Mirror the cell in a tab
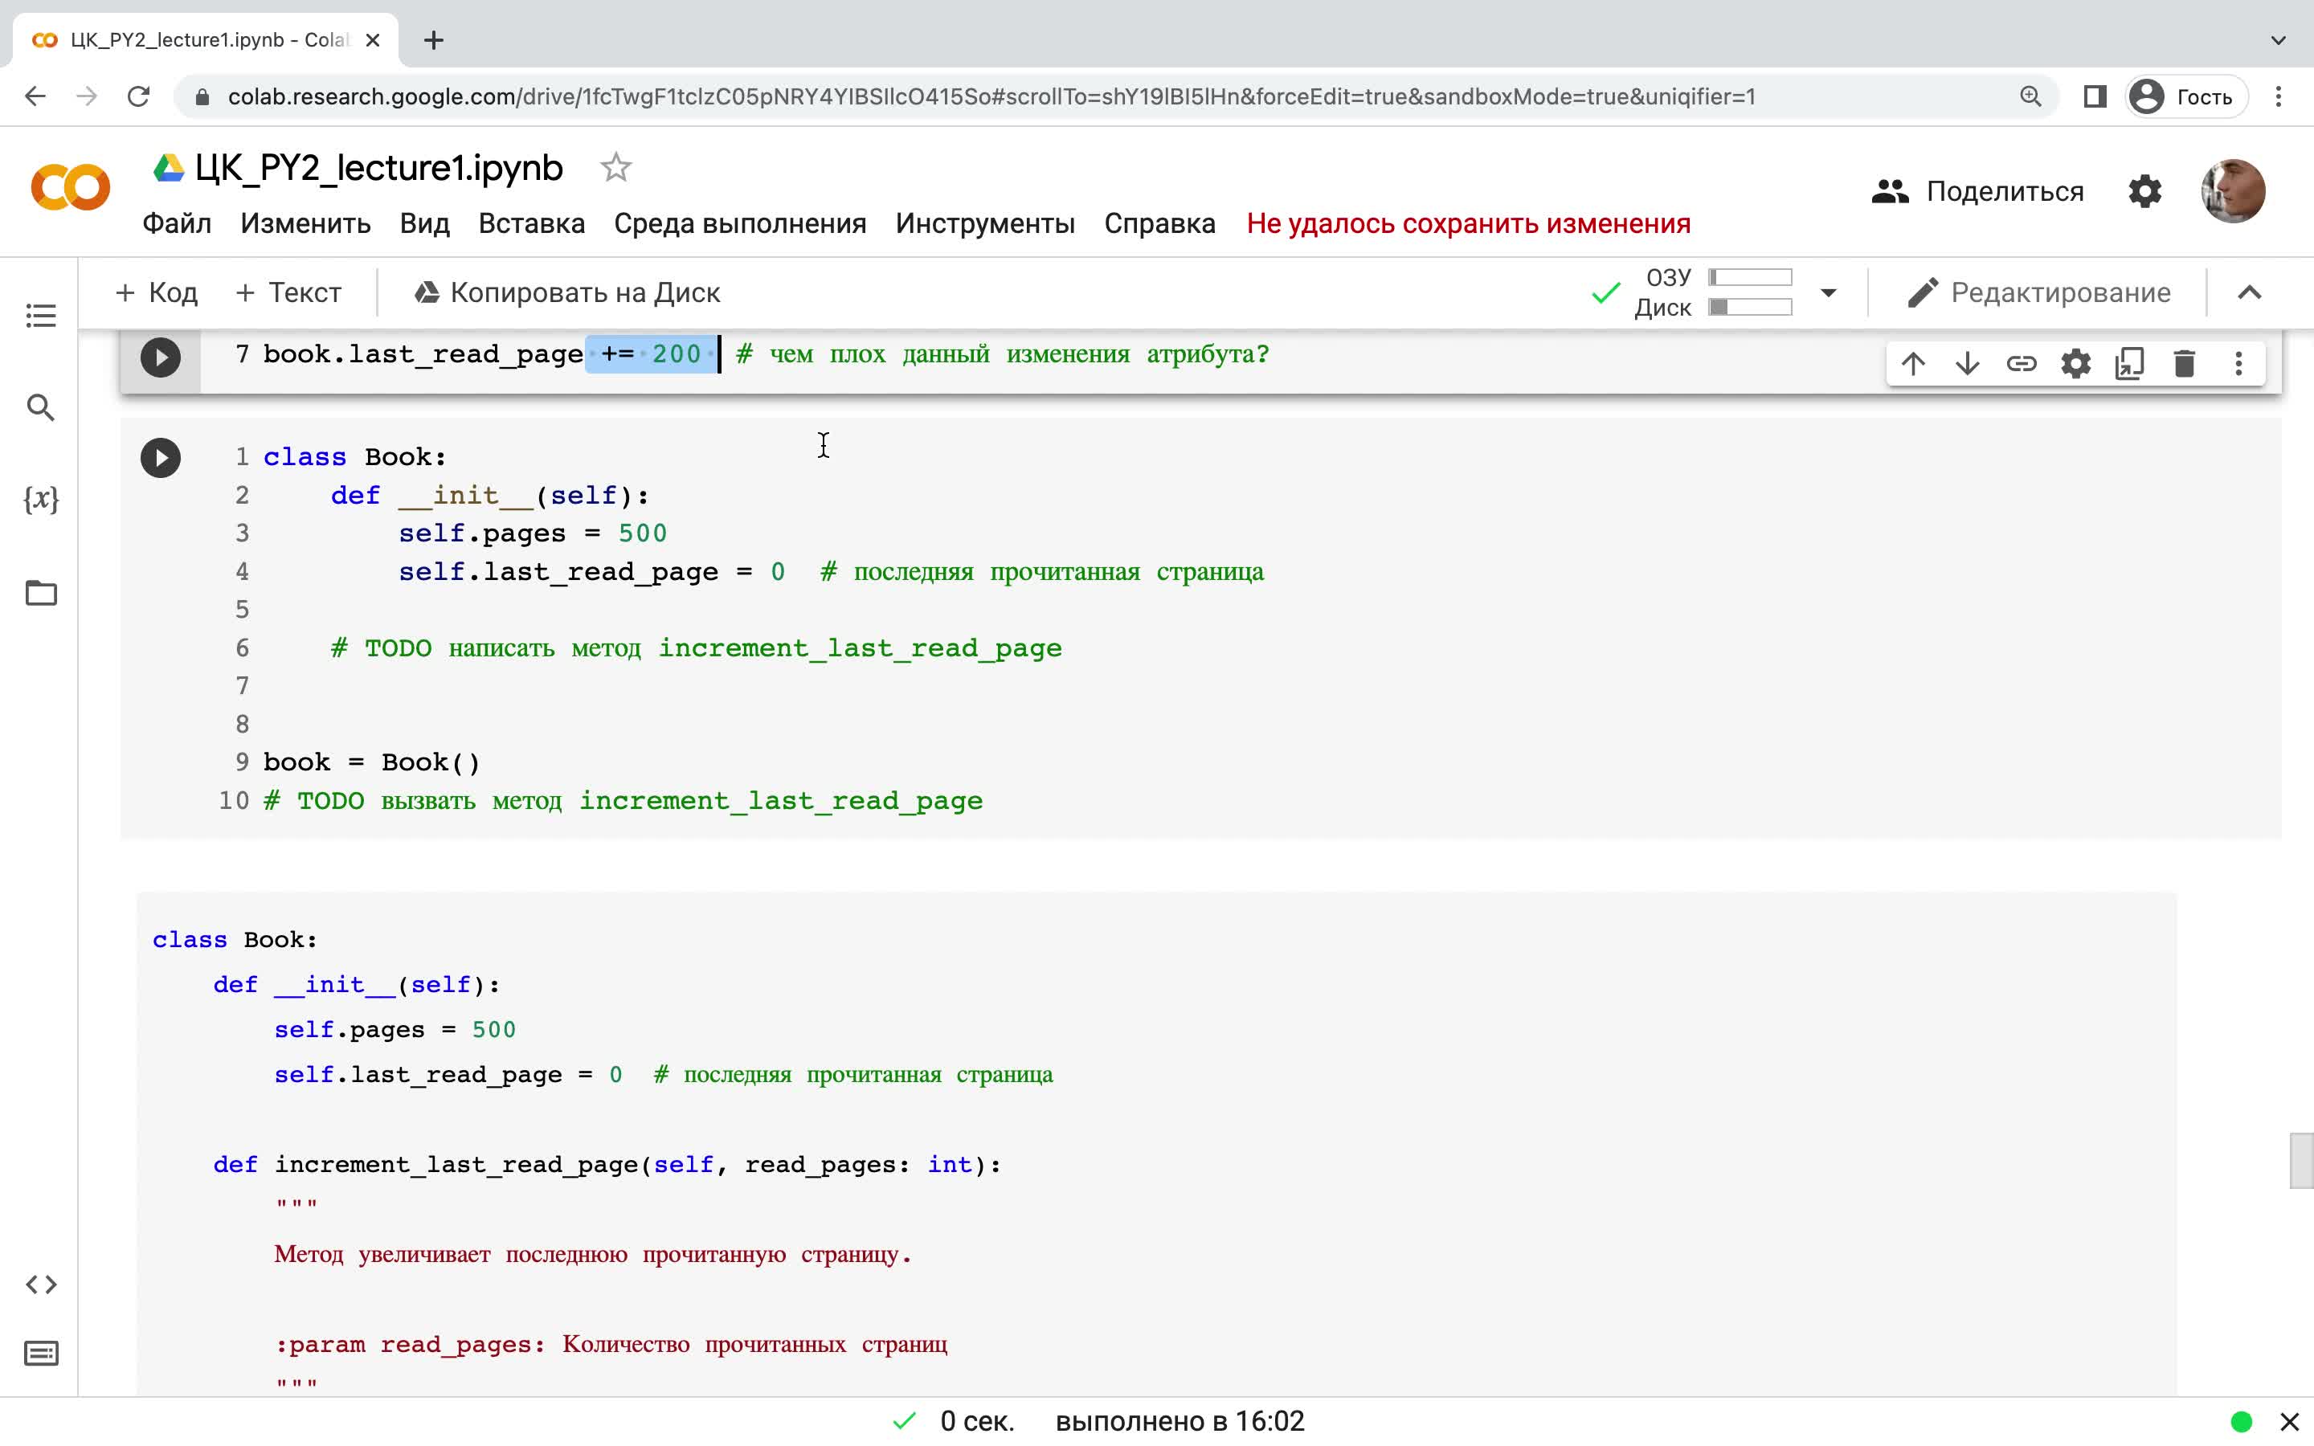The height and width of the screenshot is (1446, 2314). 2129,363
